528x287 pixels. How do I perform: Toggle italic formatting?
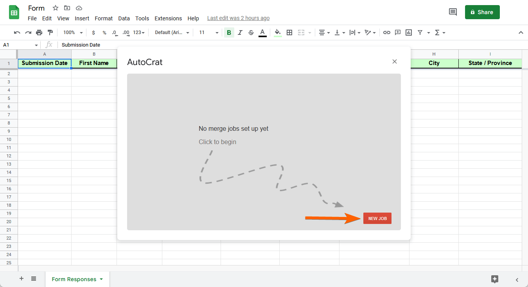point(240,32)
